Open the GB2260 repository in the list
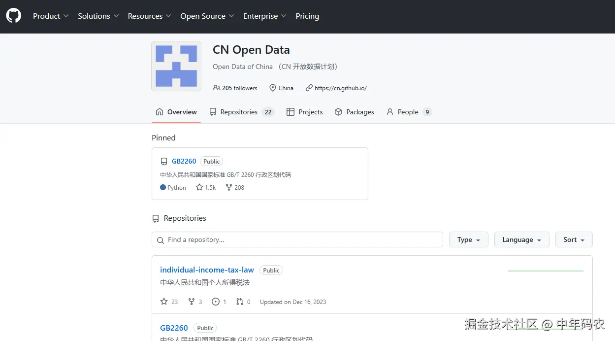The image size is (615, 341). click(x=174, y=328)
